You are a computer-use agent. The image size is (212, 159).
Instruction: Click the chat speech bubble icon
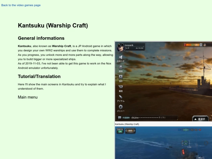coord(119,118)
